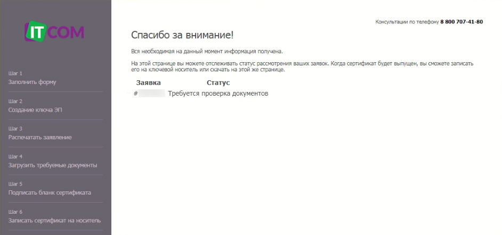Click the 'Шаг 5' label
The height and width of the screenshot is (235, 502).
coord(15,184)
